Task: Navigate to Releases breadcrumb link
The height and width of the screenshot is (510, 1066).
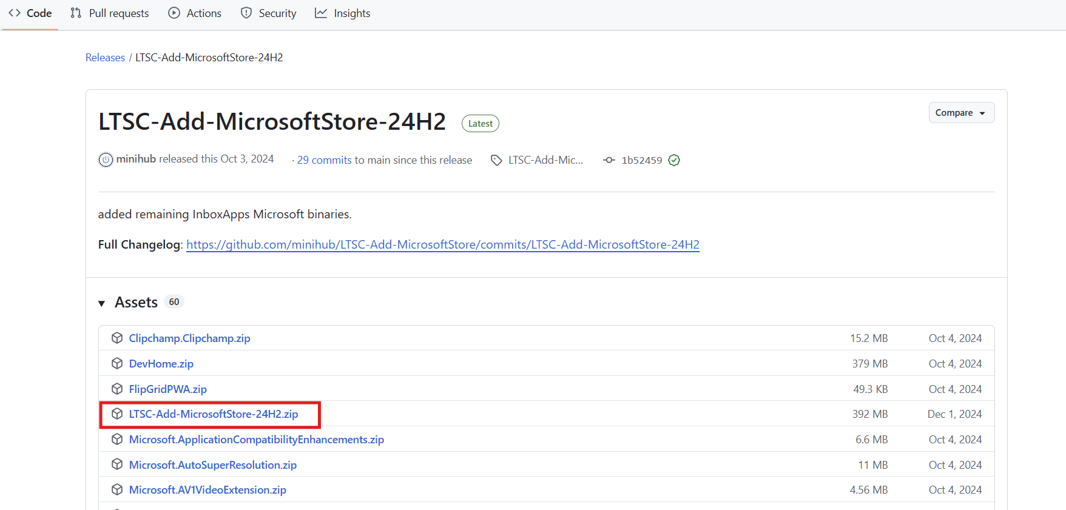Action: [105, 58]
